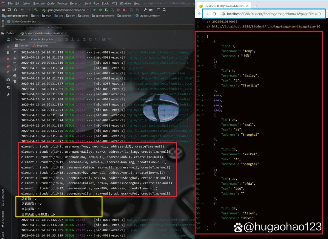Open the Navigate menu
Viewport: 328px width, 239px height.
(39, 3)
